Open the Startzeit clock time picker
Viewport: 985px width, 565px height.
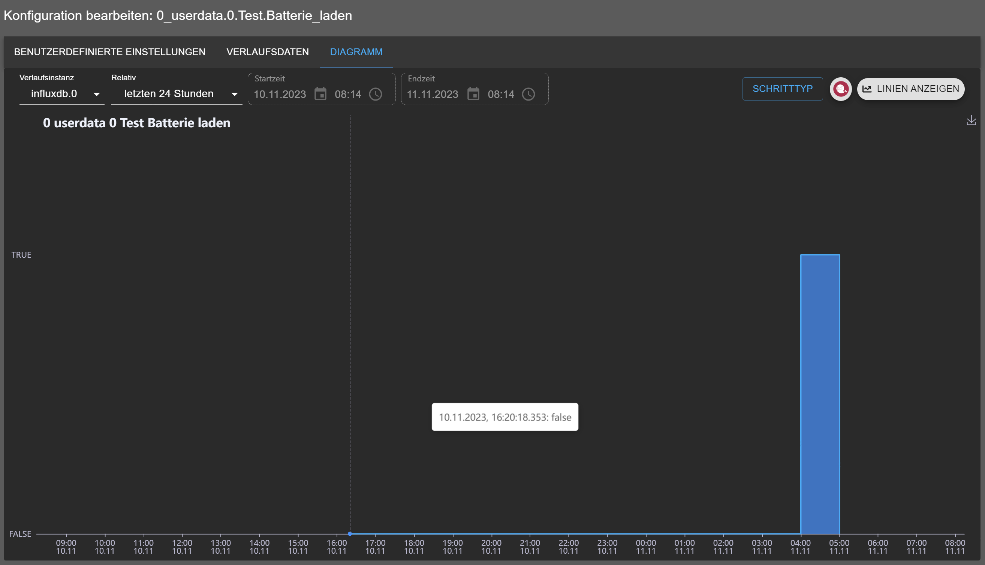375,94
